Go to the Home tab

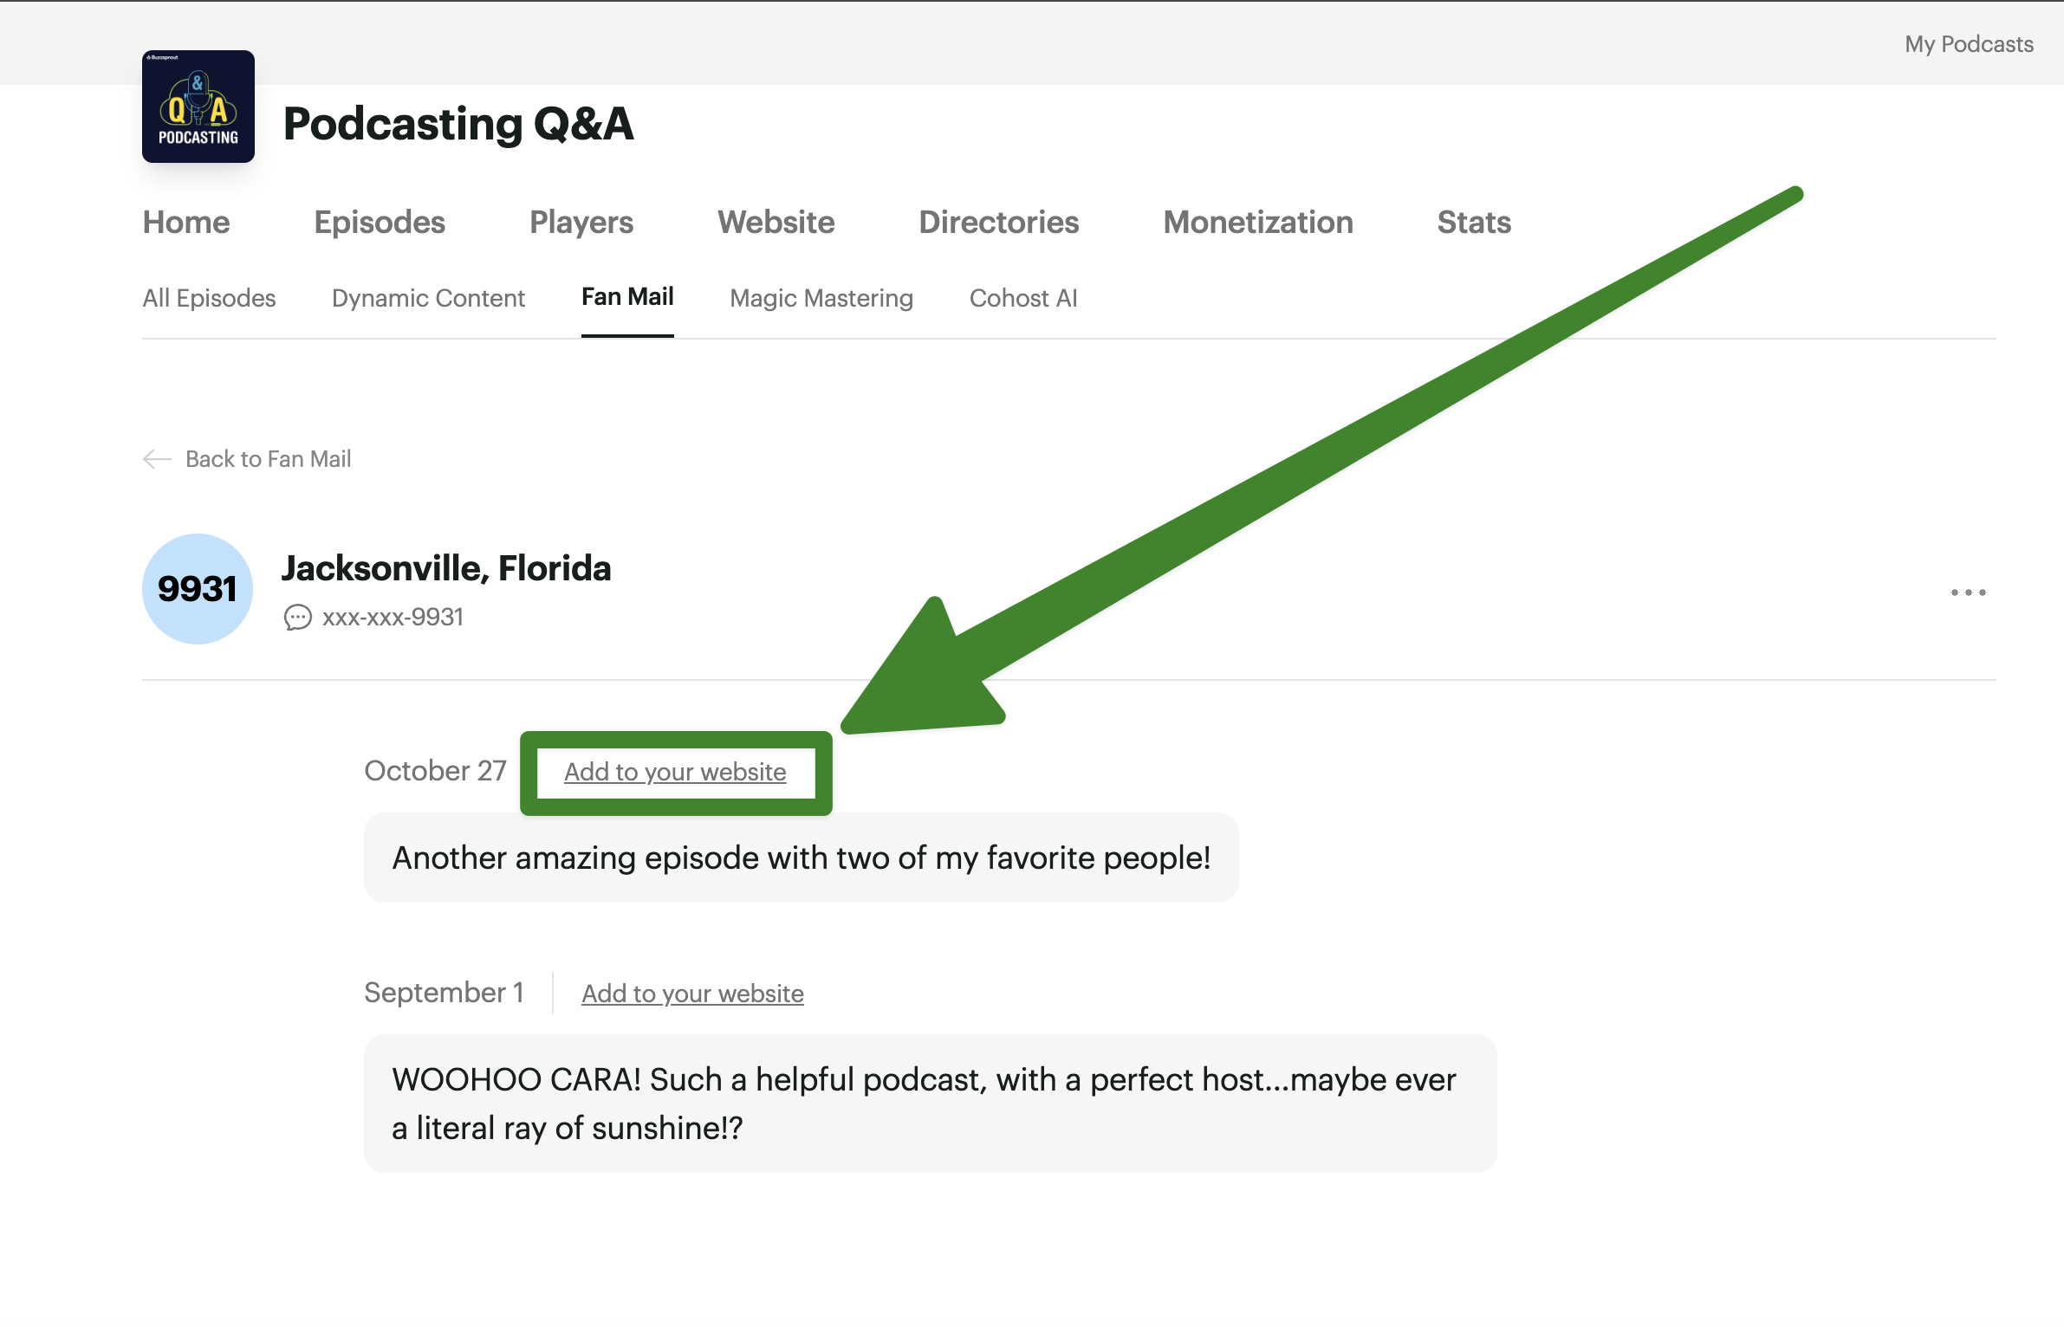pos(186,223)
